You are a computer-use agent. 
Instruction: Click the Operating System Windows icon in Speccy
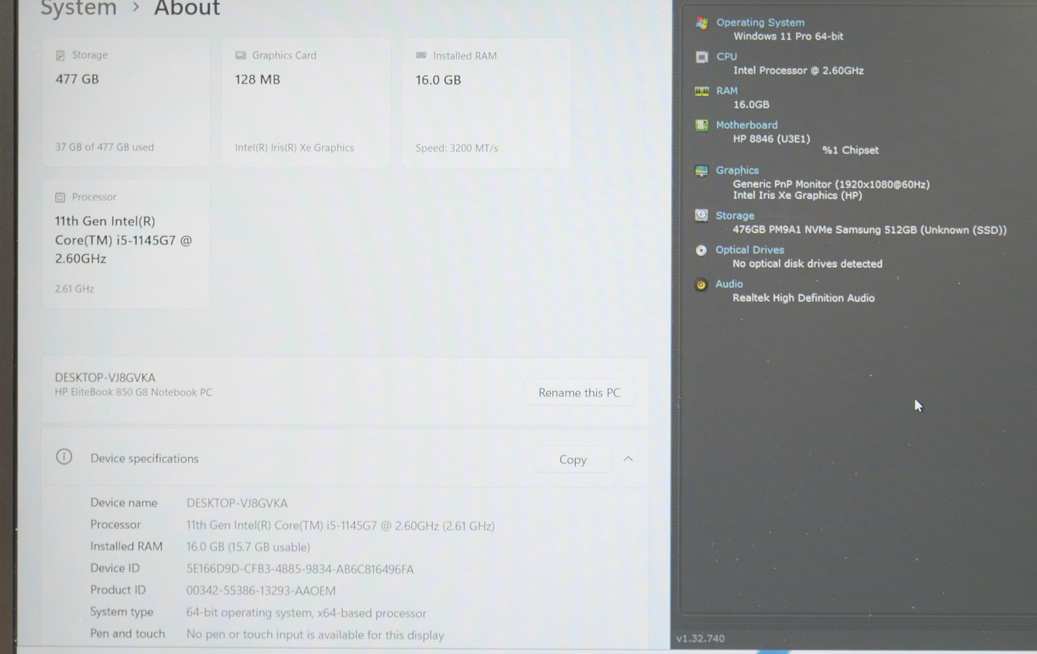point(701,23)
